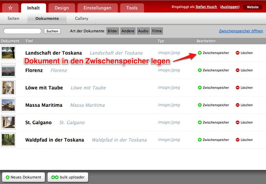Image resolution: width=266 pixels, height=184 pixels.
Task: Click green clipboard icon for Löwe mit Taube
Action: click(200, 88)
